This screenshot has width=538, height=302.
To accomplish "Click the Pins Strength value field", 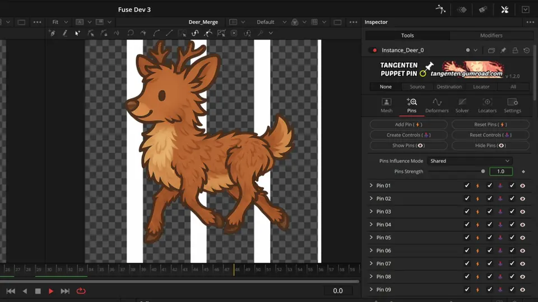I will pos(500,171).
